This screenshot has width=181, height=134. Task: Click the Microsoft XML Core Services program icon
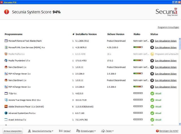[6, 47]
